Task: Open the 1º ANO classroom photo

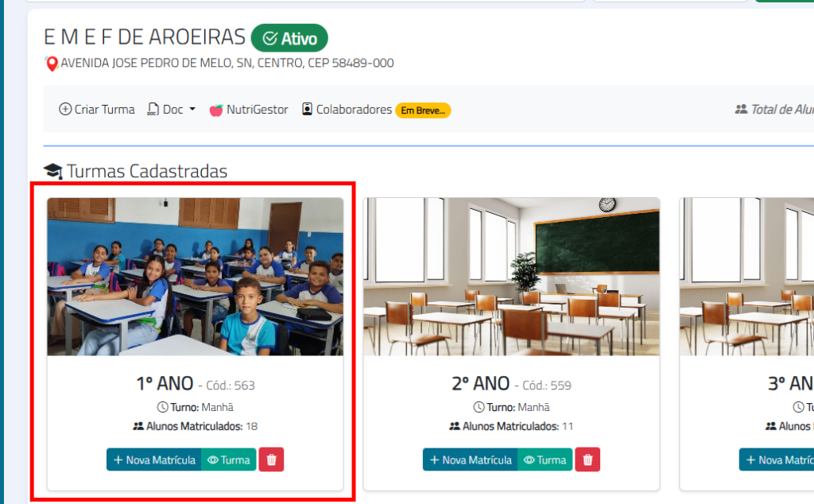Action: [x=196, y=276]
